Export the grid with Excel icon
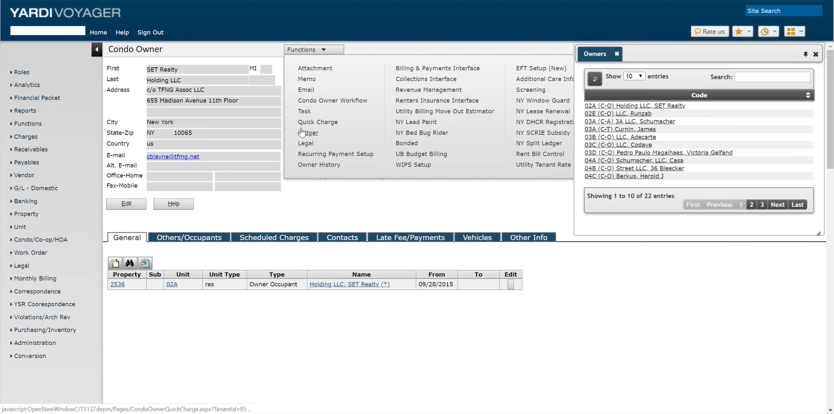Screen dimensions: 834x414 145,263
